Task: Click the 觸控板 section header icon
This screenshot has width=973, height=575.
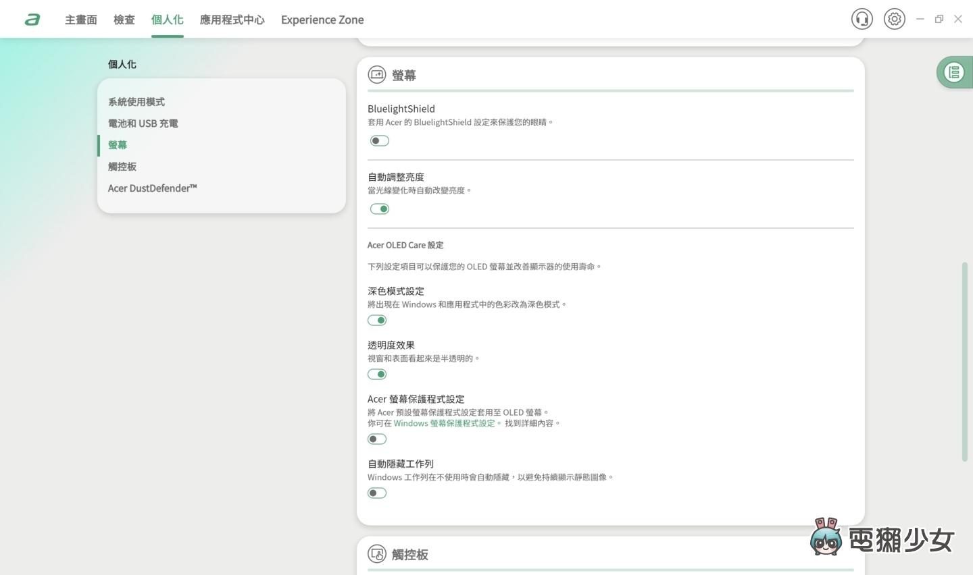Action: (x=377, y=554)
